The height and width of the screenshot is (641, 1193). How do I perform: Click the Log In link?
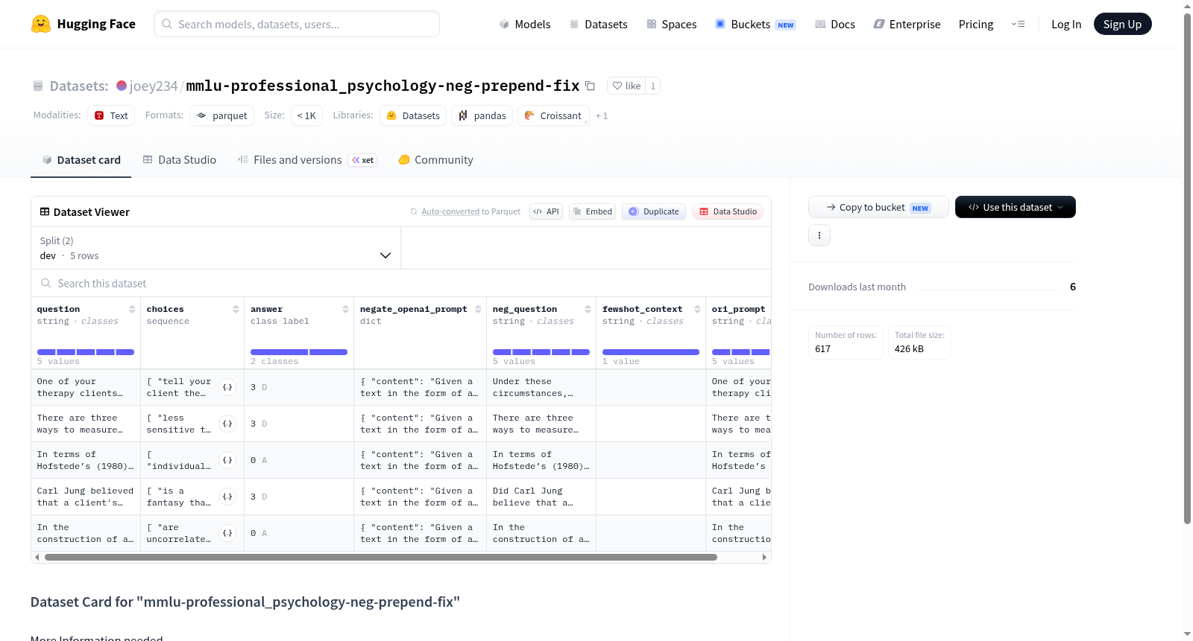pyautogui.click(x=1066, y=24)
